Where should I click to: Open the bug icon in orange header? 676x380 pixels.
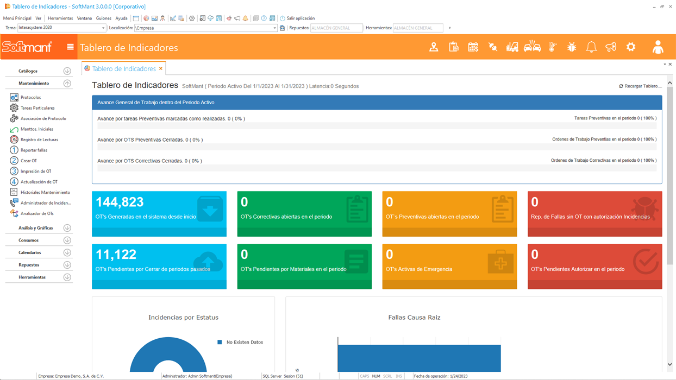(x=572, y=47)
